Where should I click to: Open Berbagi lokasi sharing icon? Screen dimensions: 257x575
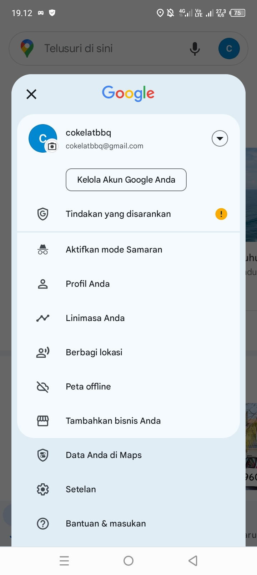43,352
